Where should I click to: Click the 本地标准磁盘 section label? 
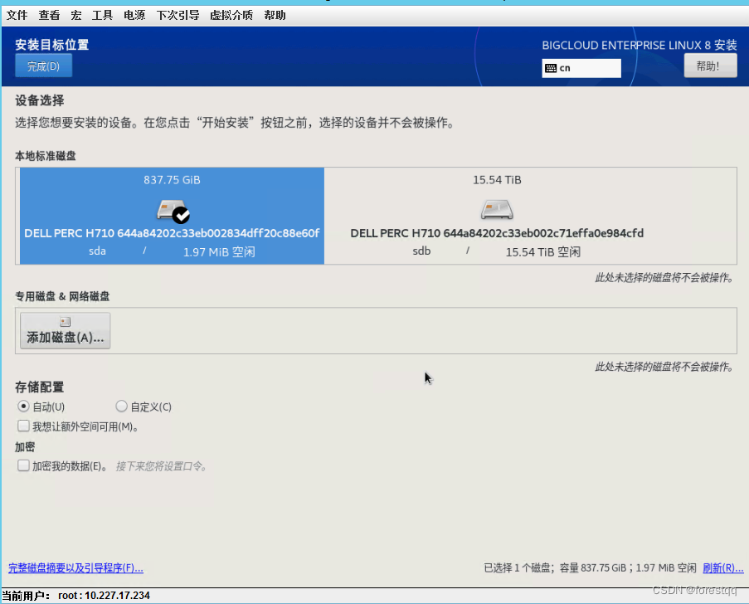pyautogui.click(x=46, y=156)
